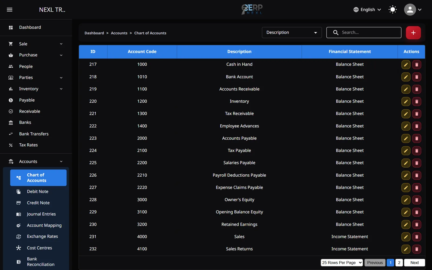Open Cost Centres submenu item
This screenshot has height=270, width=432.
[38, 248]
